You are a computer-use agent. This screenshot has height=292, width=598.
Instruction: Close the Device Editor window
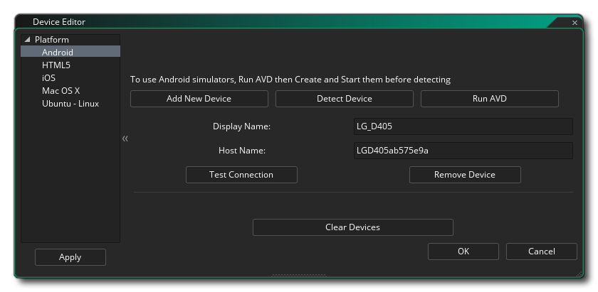(575, 23)
